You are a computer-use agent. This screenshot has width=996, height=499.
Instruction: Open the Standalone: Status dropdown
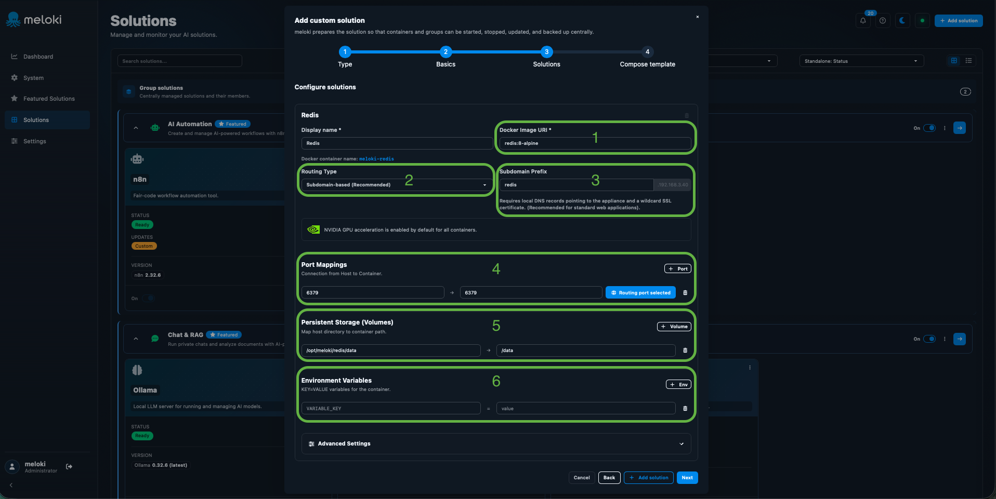[x=861, y=61]
